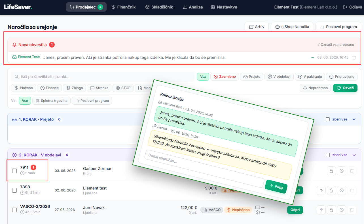Filter orders by Zavrnjeno

pyautogui.click(x=225, y=77)
